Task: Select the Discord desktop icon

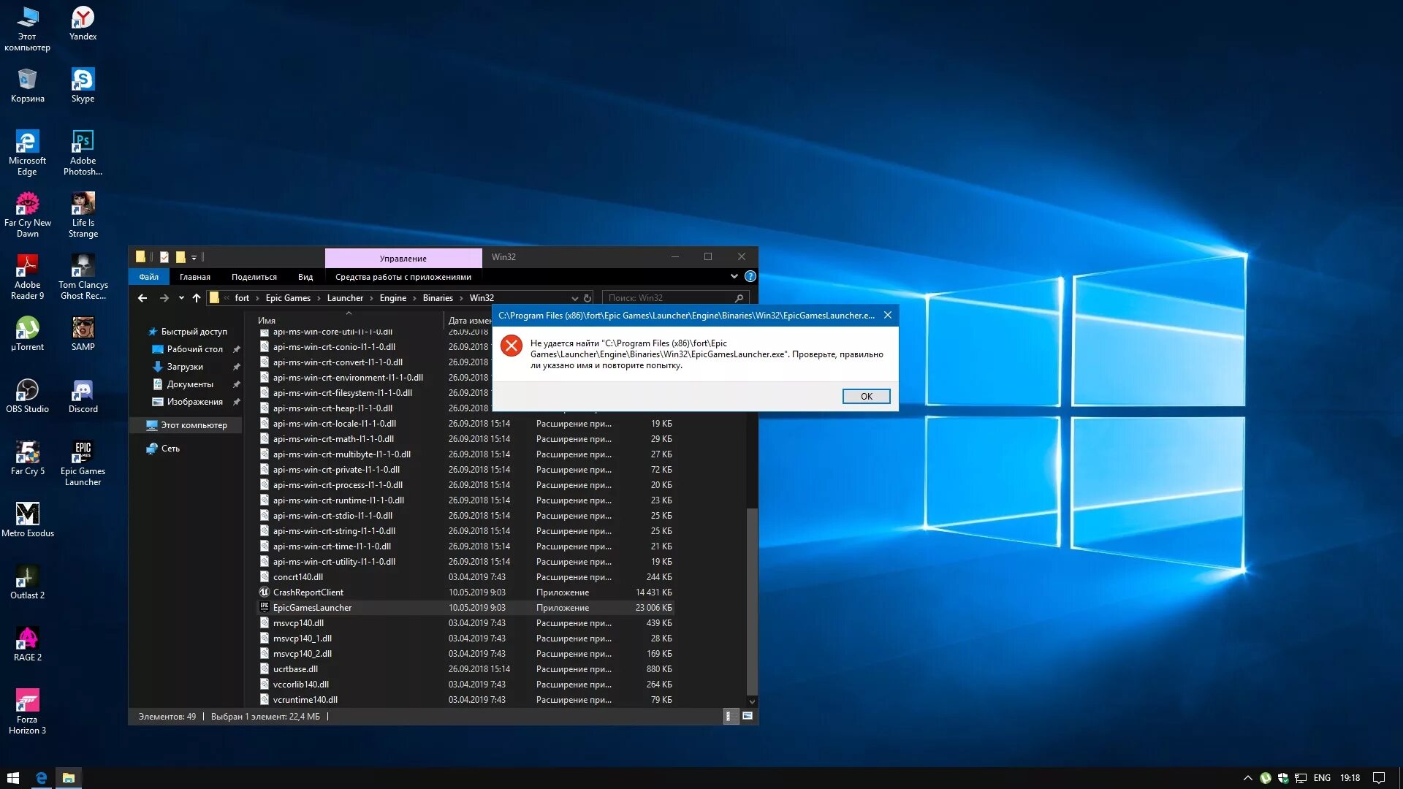Action: coord(83,396)
